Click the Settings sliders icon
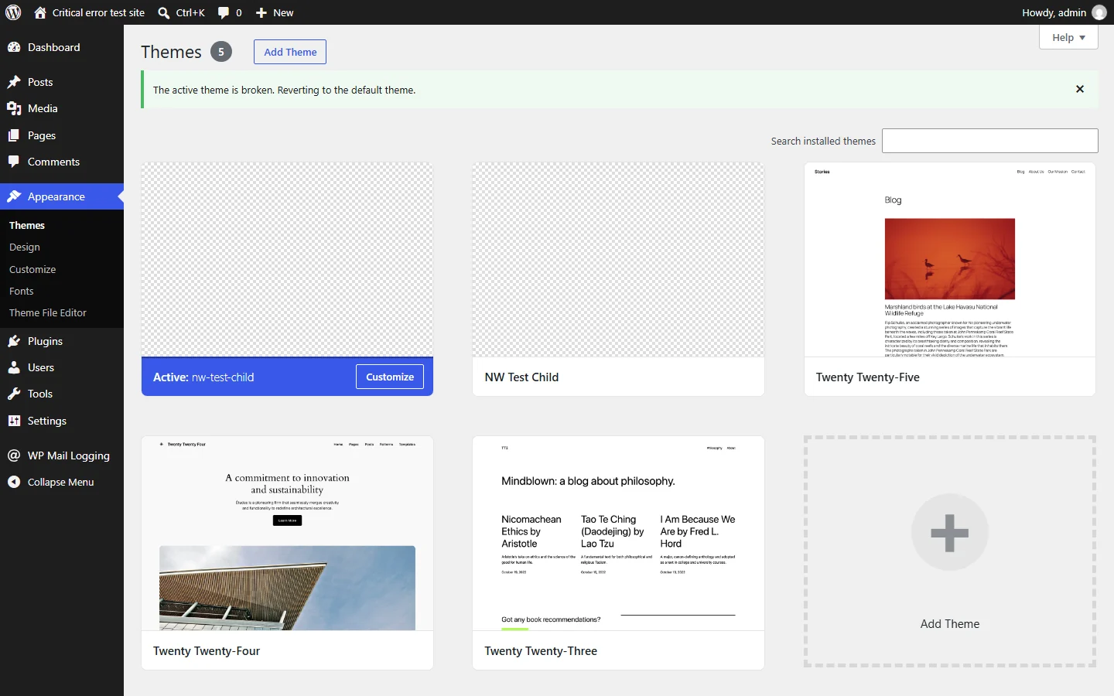The height and width of the screenshot is (696, 1114). click(x=14, y=421)
